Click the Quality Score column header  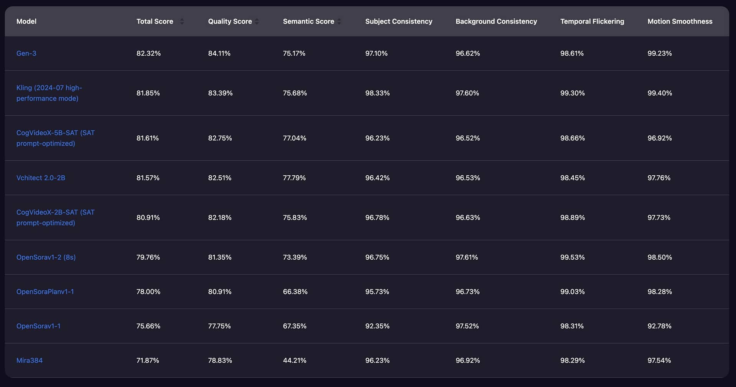pyautogui.click(x=230, y=21)
